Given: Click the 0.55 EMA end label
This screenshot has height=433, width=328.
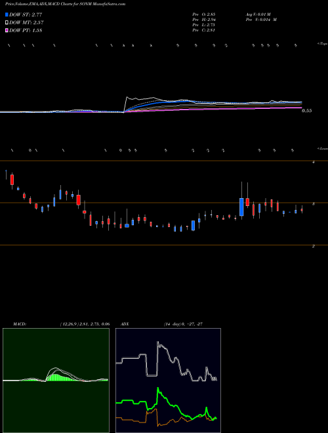Looking at the screenshot, I should pyautogui.click(x=306, y=111).
